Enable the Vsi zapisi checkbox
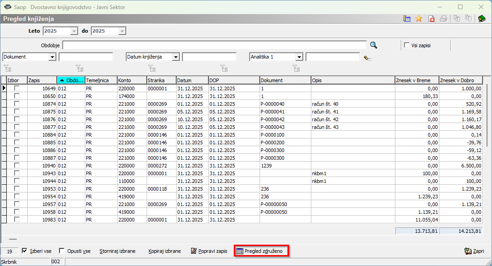This screenshot has height=266, width=492. 407,45
